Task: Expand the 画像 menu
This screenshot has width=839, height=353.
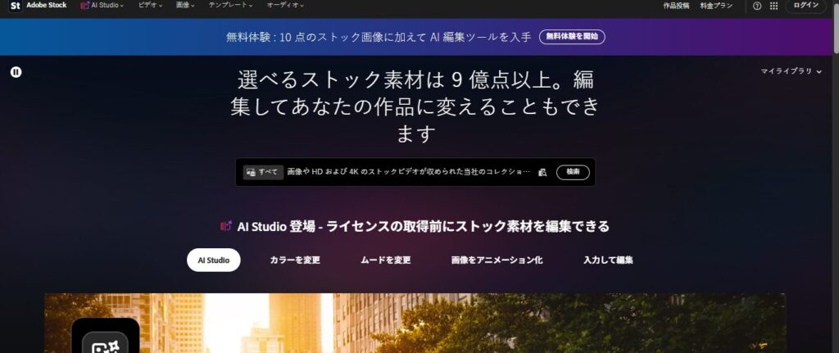Action: click(x=185, y=6)
